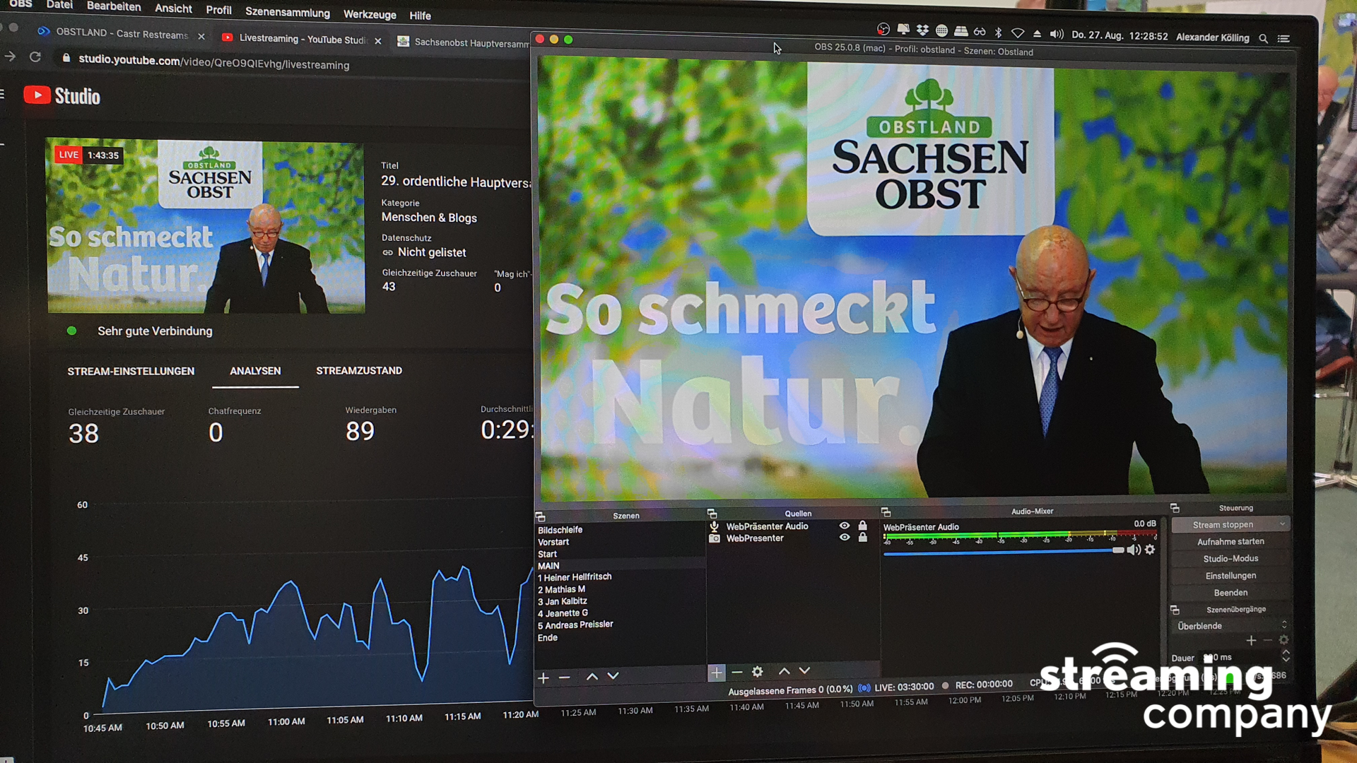Open the Szenensammlung menu
Screen dimensions: 1357x763
288,12
